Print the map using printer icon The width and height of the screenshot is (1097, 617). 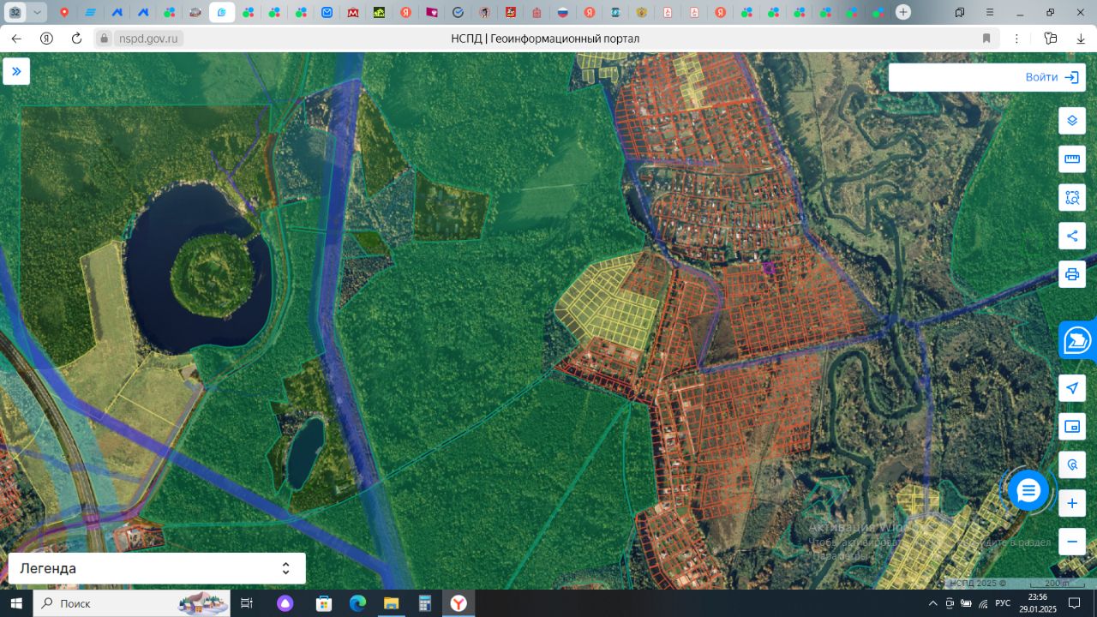click(x=1071, y=274)
